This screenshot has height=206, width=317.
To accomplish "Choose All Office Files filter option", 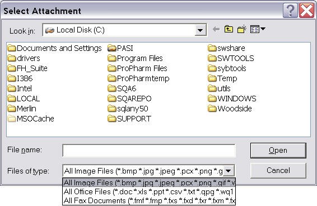I will 149,191.
